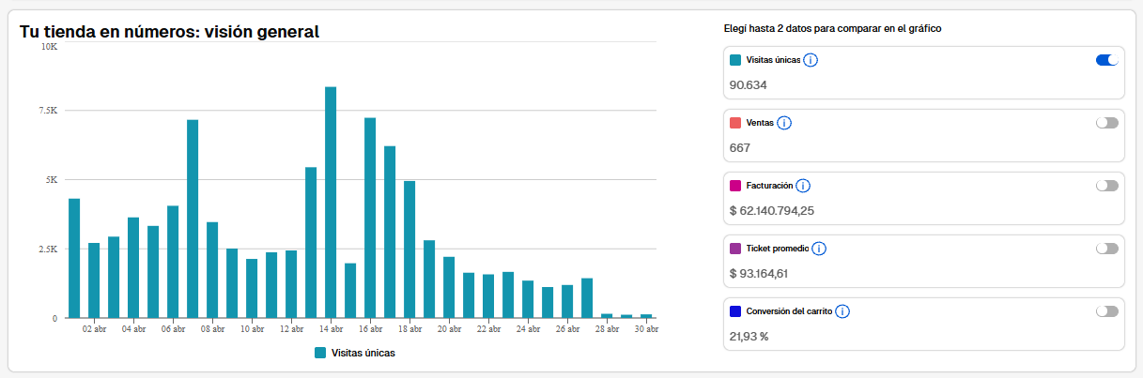Open info icon next to Conversión del carrito
Image resolution: width=1143 pixels, height=378 pixels.
pos(842,311)
